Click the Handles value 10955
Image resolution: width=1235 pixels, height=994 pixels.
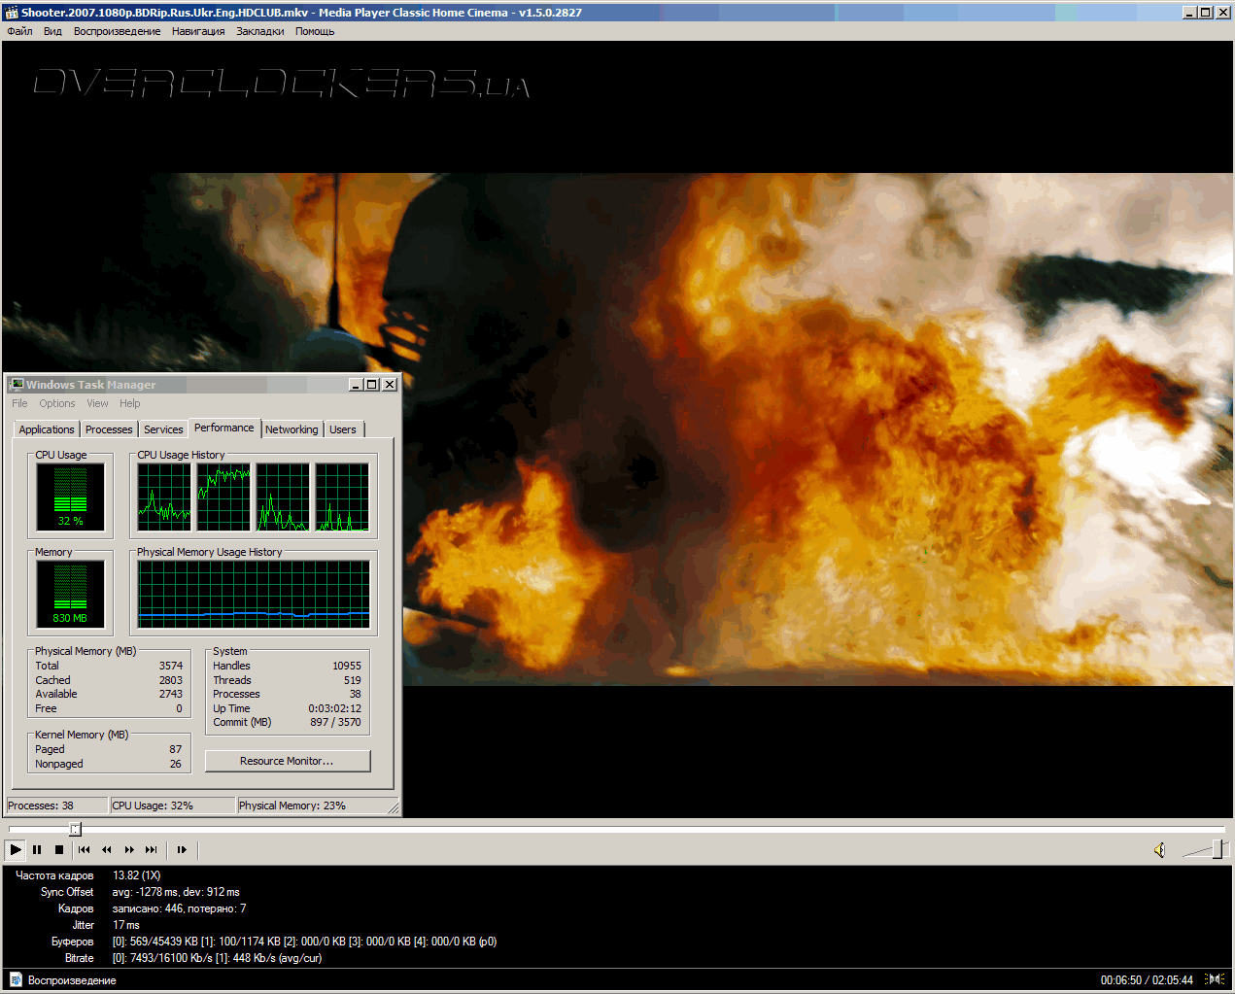tap(347, 666)
